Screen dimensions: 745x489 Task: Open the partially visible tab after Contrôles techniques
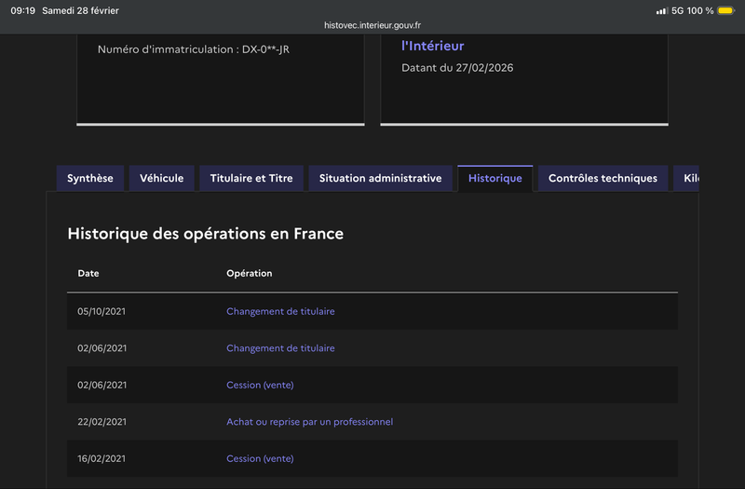[687, 179]
